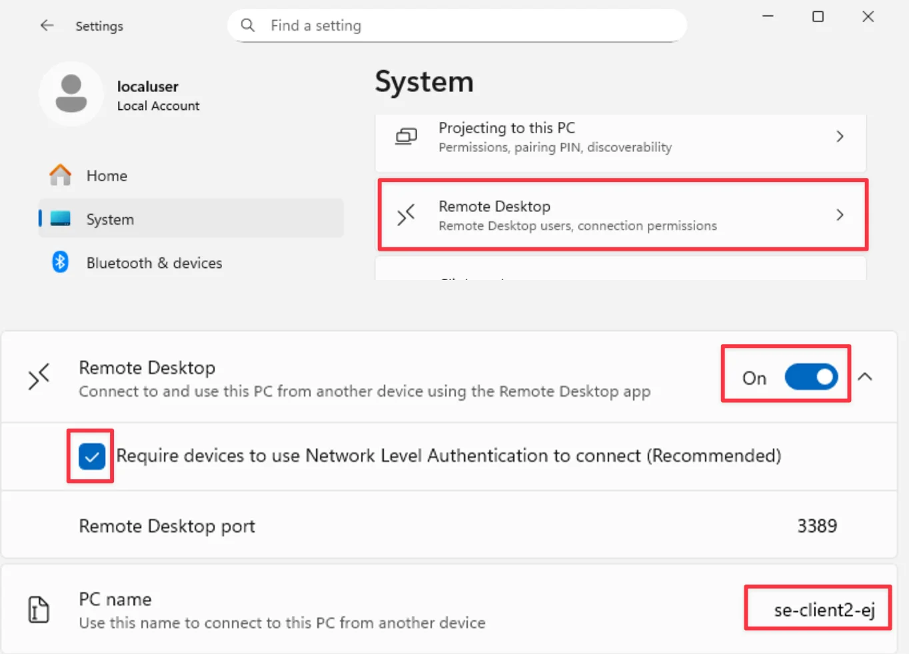This screenshot has width=909, height=654.
Task: Click the blue System icon in the sidebar
Action: (60, 218)
